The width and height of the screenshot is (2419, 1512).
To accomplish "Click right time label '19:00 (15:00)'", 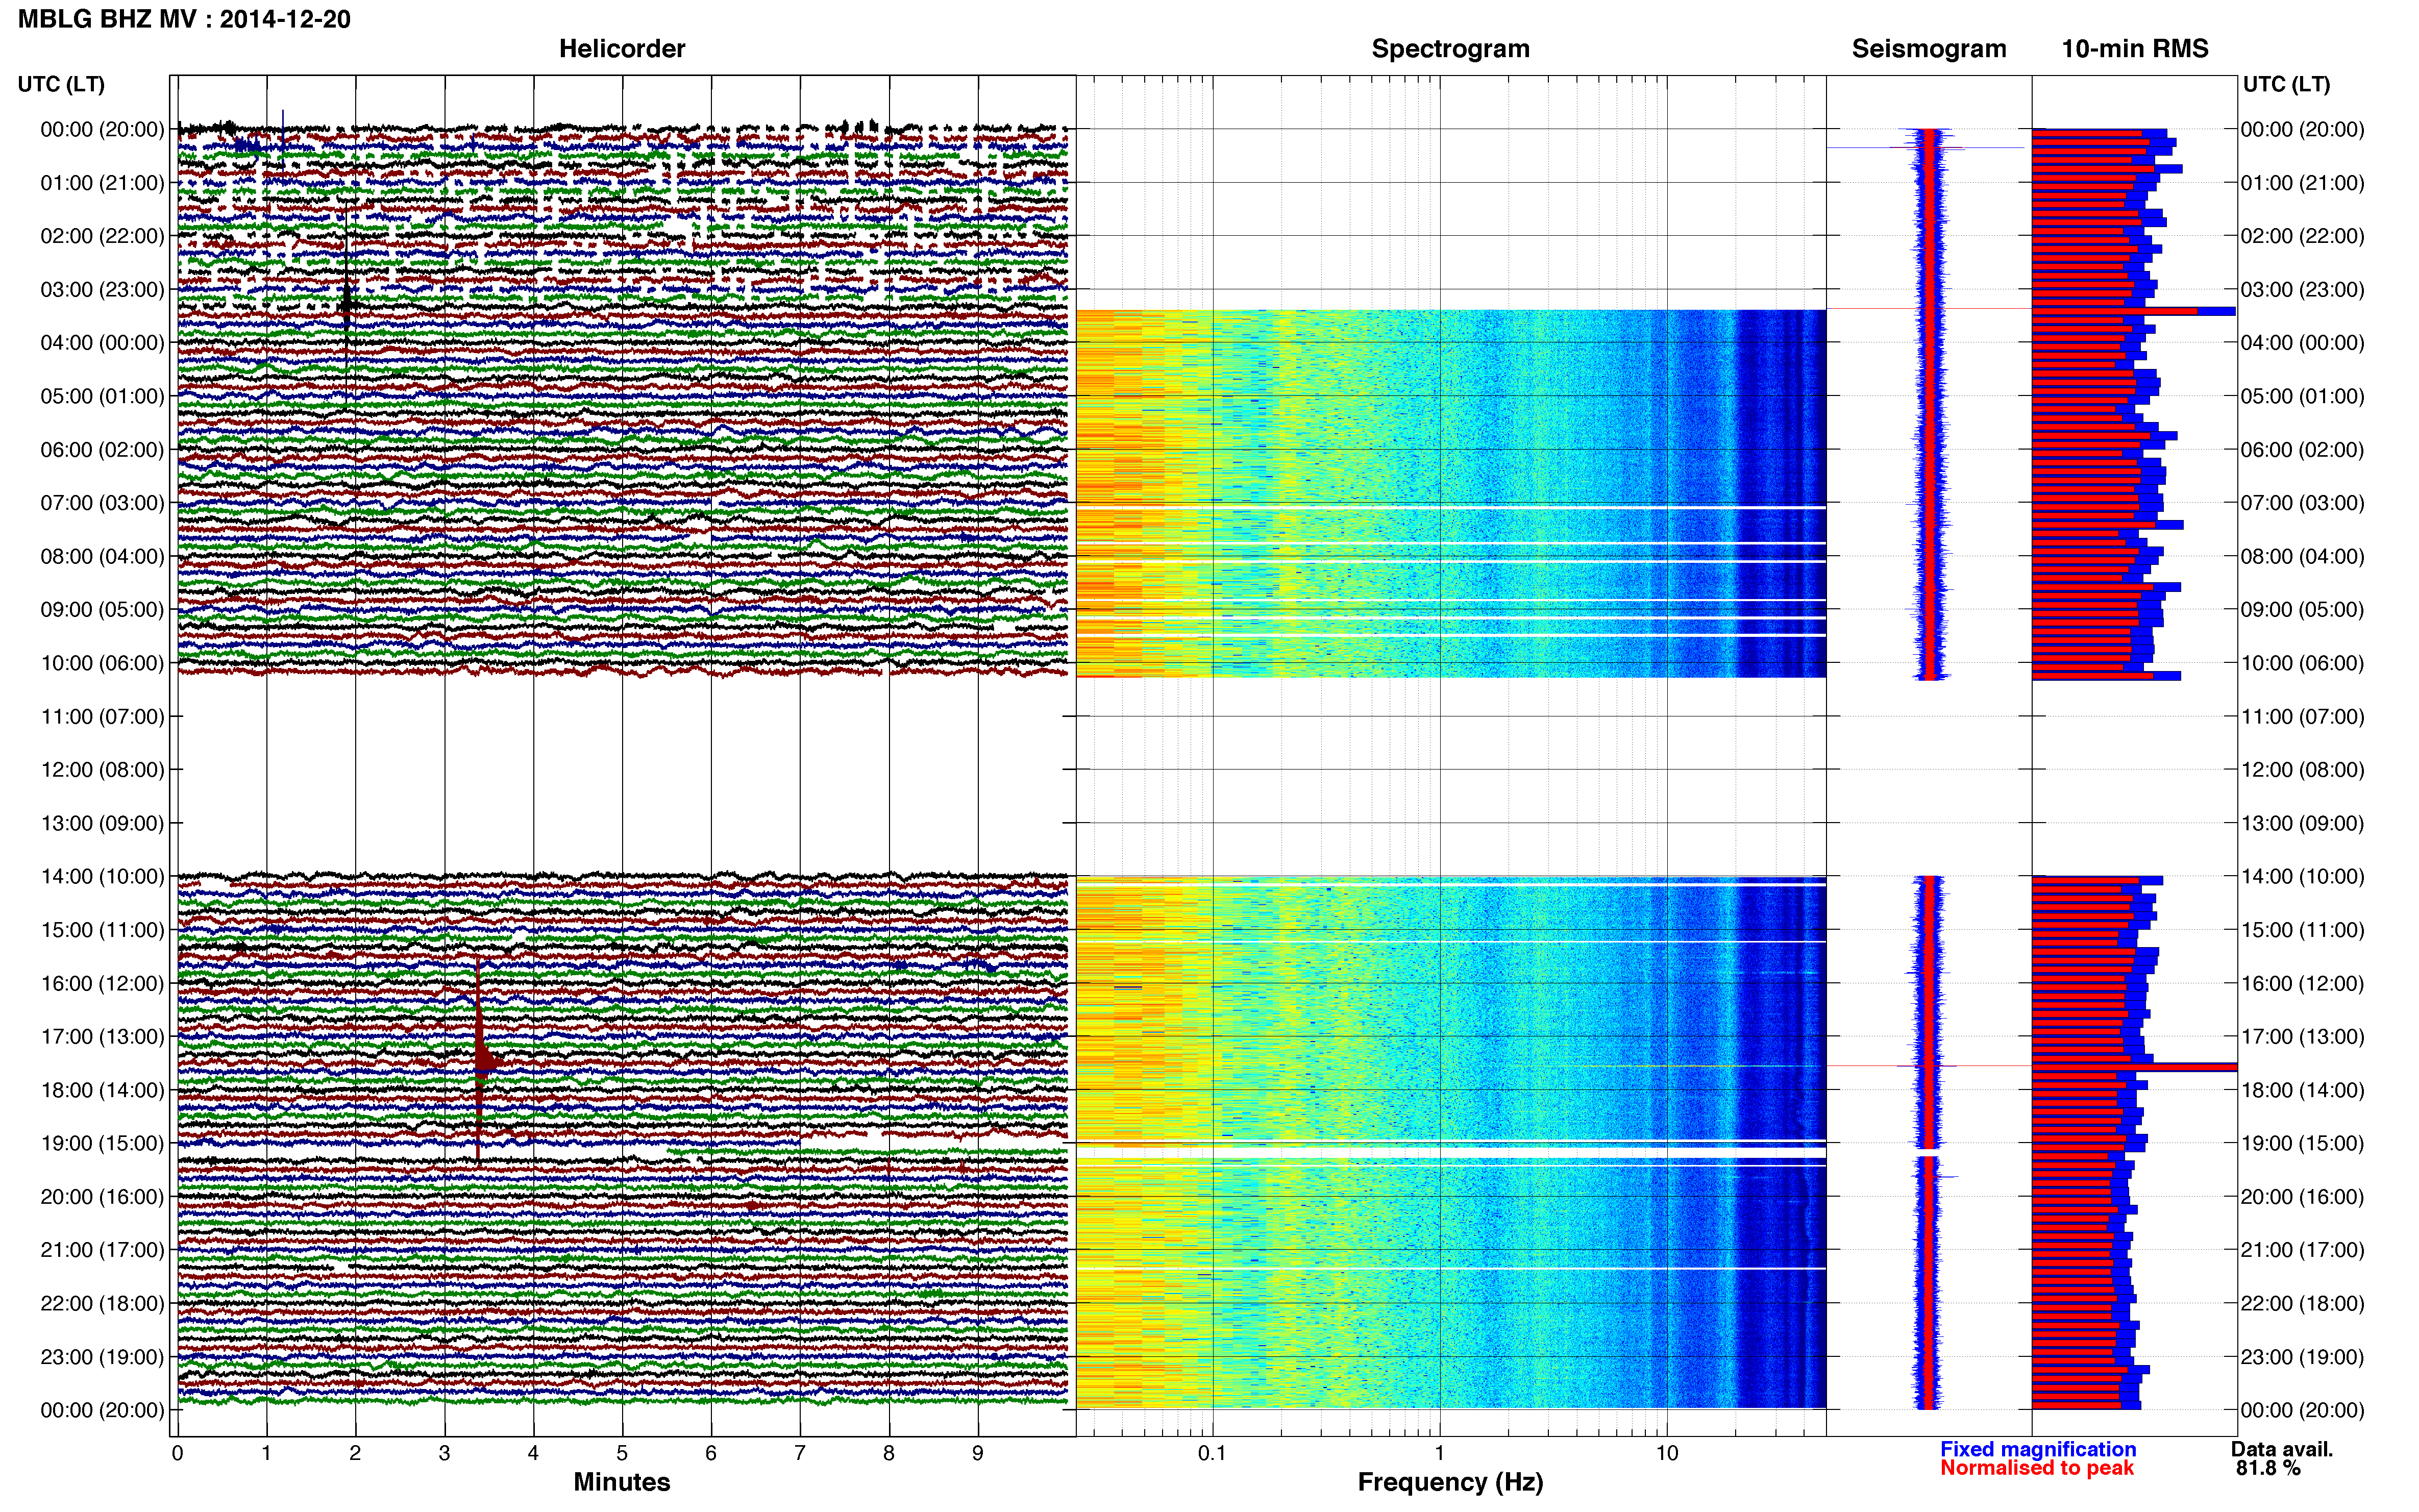I will point(2302,1144).
